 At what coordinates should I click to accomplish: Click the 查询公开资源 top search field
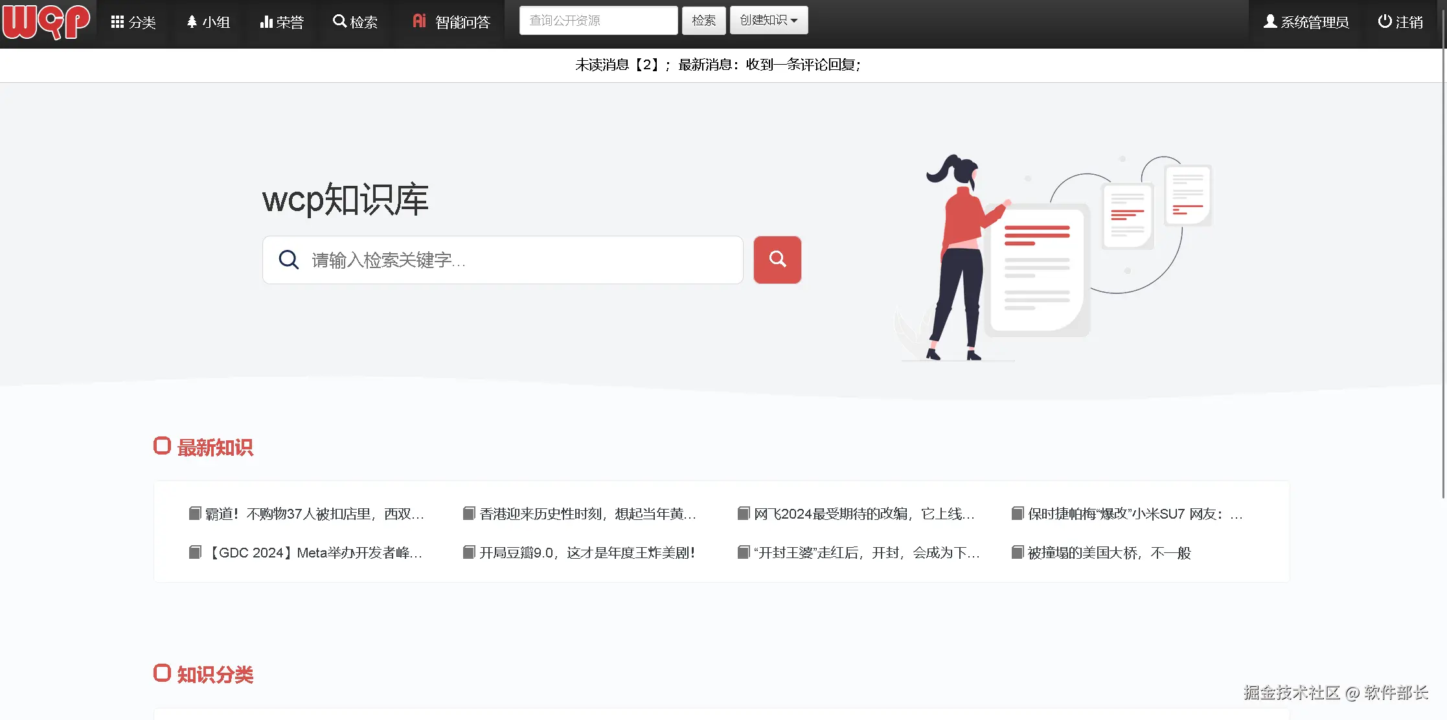(x=598, y=21)
